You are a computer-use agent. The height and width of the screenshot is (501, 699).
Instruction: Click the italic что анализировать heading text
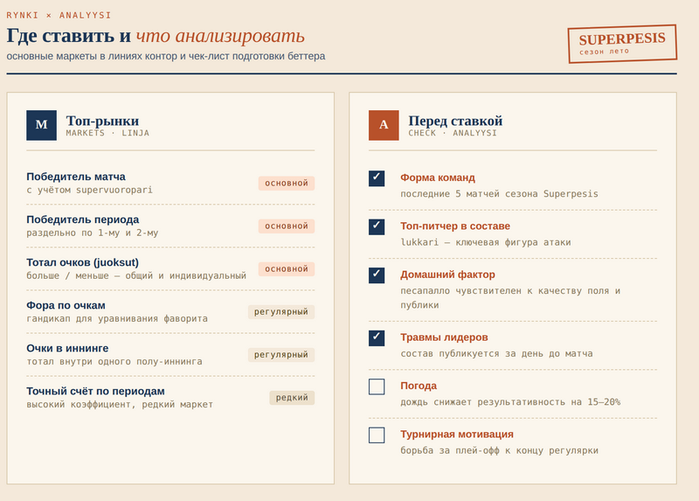(x=220, y=36)
